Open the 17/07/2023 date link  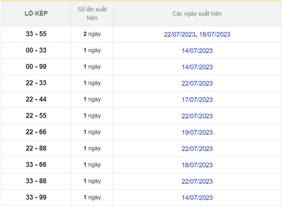click(197, 100)
